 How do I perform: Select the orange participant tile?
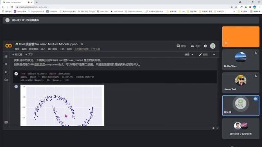241,37
